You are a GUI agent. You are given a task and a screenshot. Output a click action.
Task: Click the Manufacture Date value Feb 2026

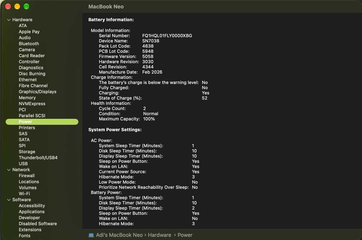click(152, 72)
